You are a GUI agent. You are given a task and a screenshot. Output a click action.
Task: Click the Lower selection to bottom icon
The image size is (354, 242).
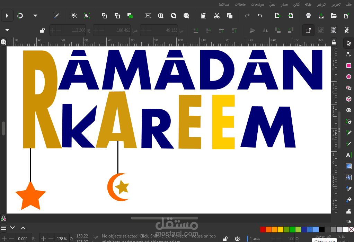click(x=196, y=30)
